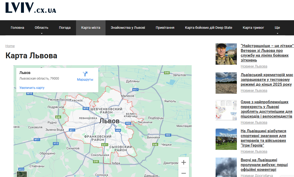The height and width of the screenshot is (177, 294).
Task: Open sports competition article thumbnail
Action: pyautogui.click(x=226, y=139)
